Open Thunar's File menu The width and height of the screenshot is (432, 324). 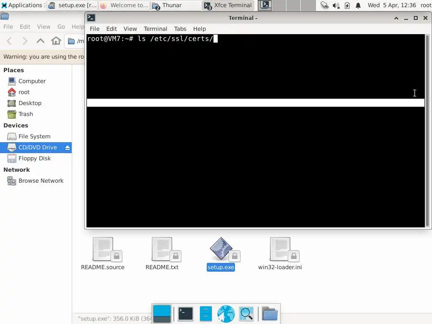(x=8, y=27)
